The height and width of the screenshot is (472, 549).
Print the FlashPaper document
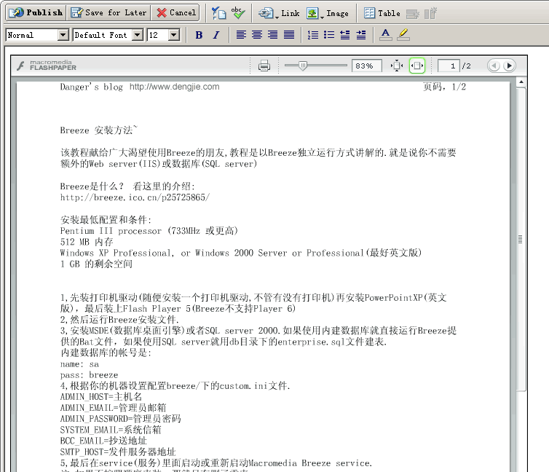pos(264,66)
